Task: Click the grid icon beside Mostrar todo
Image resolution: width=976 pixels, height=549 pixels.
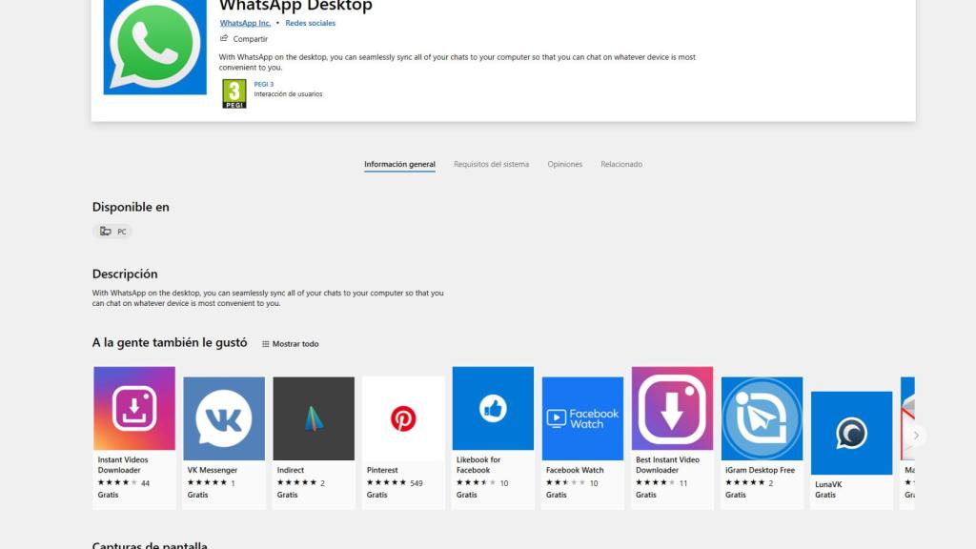Action: [266, 344]
